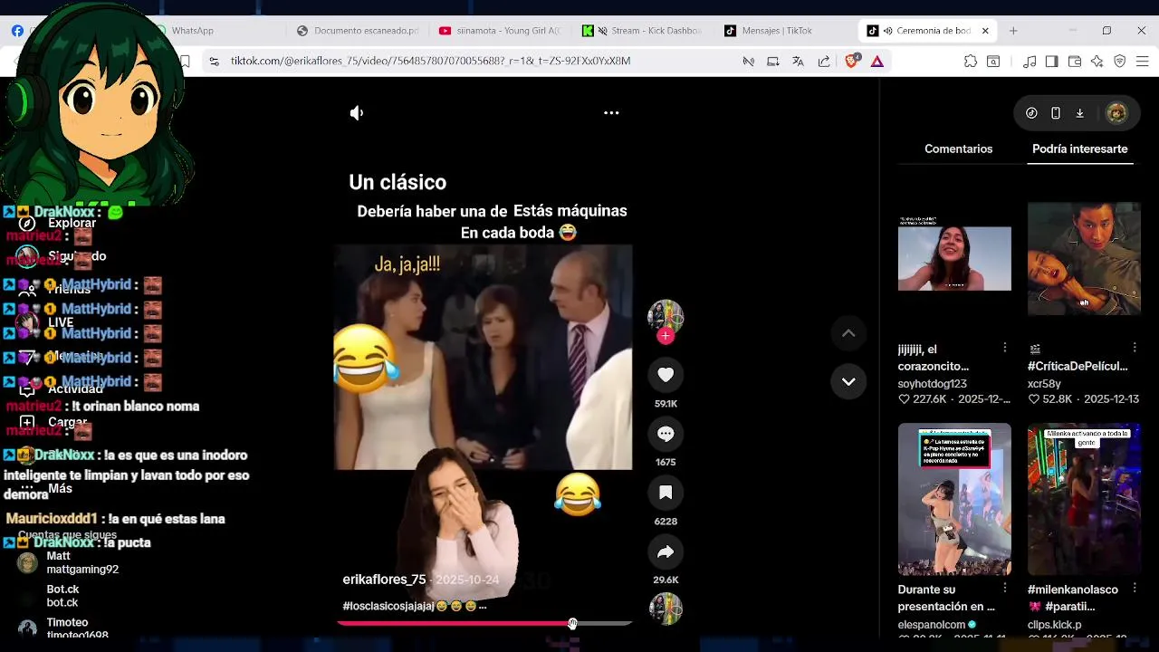Click the download icon in top pill
1159x652 pixels.
(1079, 113)
